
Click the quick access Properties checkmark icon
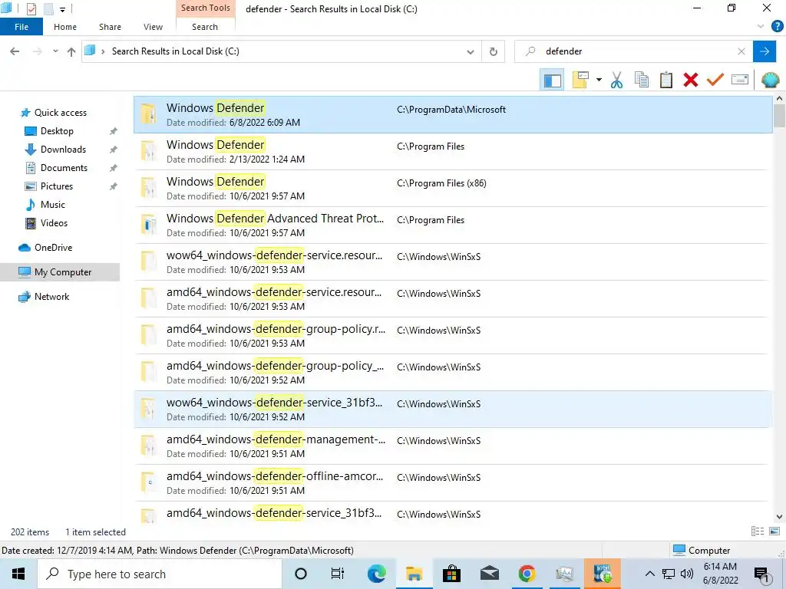pyautogui.click(x=31, y=9)
